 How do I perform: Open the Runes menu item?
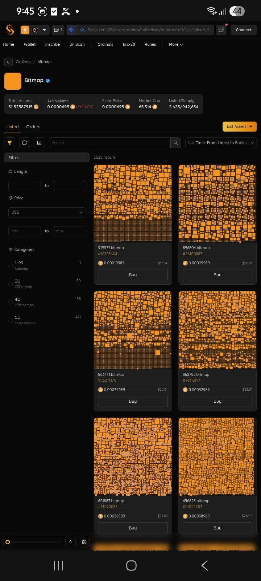(x=150, y=44)
